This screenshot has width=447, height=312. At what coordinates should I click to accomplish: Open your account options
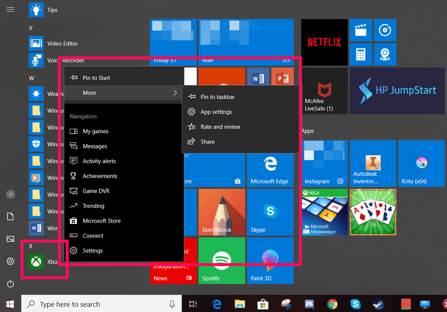(10, 194)
